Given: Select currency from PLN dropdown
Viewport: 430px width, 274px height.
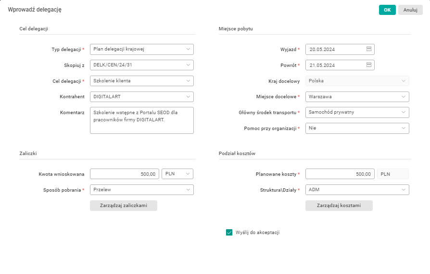Looking at the screenshot, I should click(x=188, y=174).
